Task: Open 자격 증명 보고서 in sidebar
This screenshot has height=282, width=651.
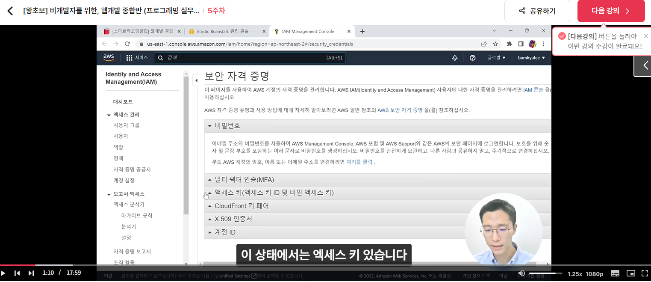Action: (x=132, y=251)
